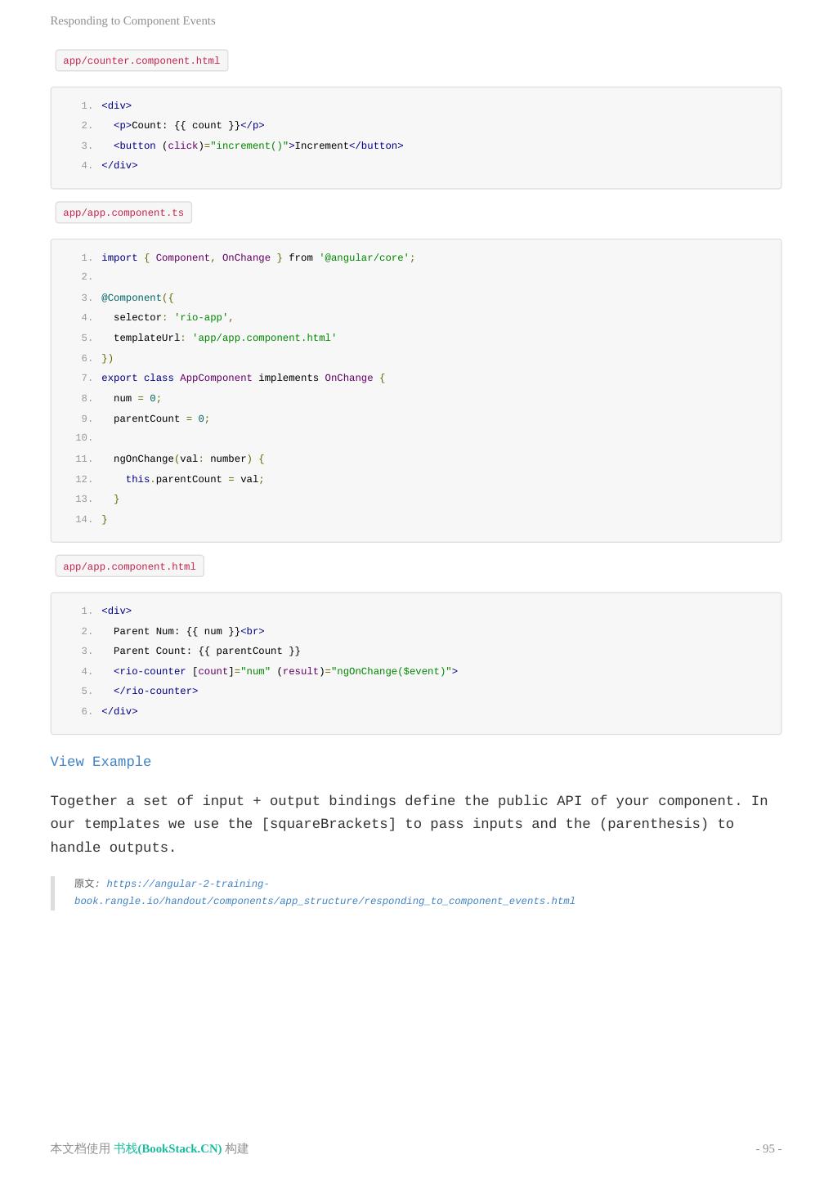The height and width of the screenshot is (1177, 833).
Task: Click the 原文 label before the URL
Action: coord(84,884)
